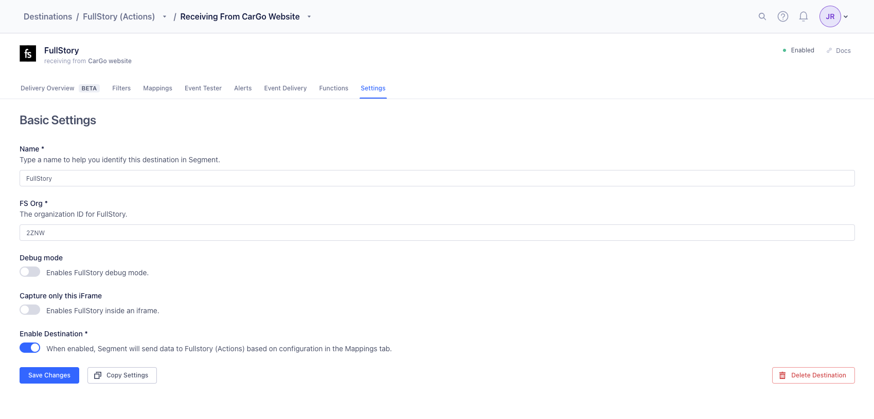Switch to Delivery Overview tab
This screenshot has height=419, width=874.
pos(47,88)
